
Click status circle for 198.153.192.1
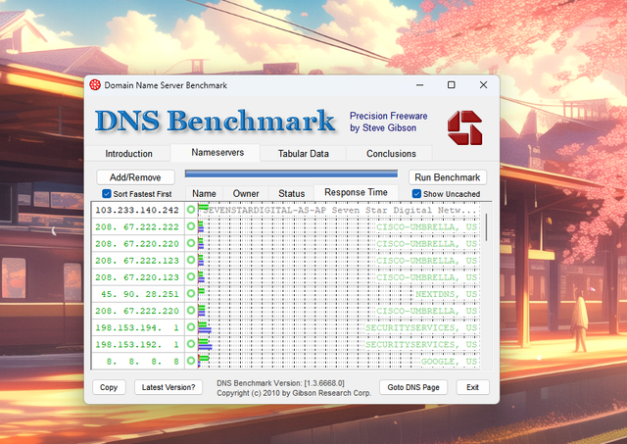click(191, 344)
